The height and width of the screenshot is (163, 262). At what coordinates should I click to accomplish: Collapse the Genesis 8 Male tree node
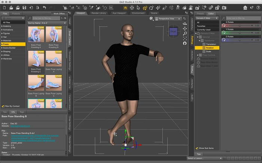(x=196, y=34)
